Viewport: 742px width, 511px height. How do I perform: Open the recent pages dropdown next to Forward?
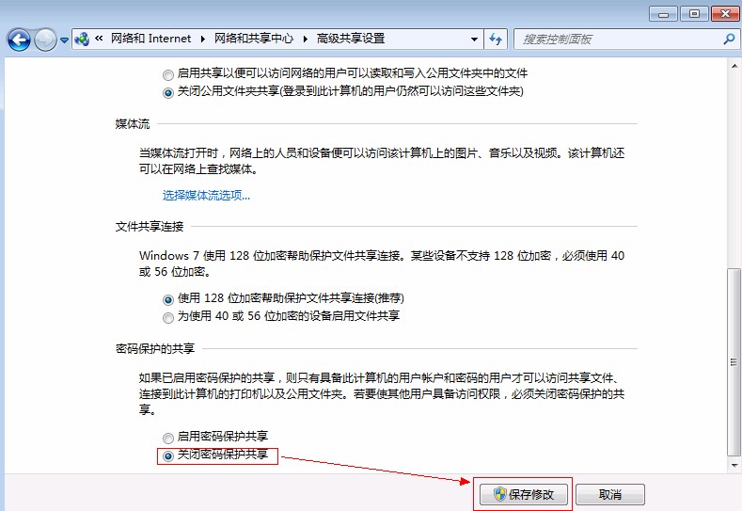pyautogui.click(x=64, y=40)
